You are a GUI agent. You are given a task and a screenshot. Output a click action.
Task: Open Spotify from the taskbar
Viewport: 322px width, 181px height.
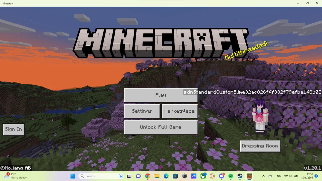coord(231,176)
